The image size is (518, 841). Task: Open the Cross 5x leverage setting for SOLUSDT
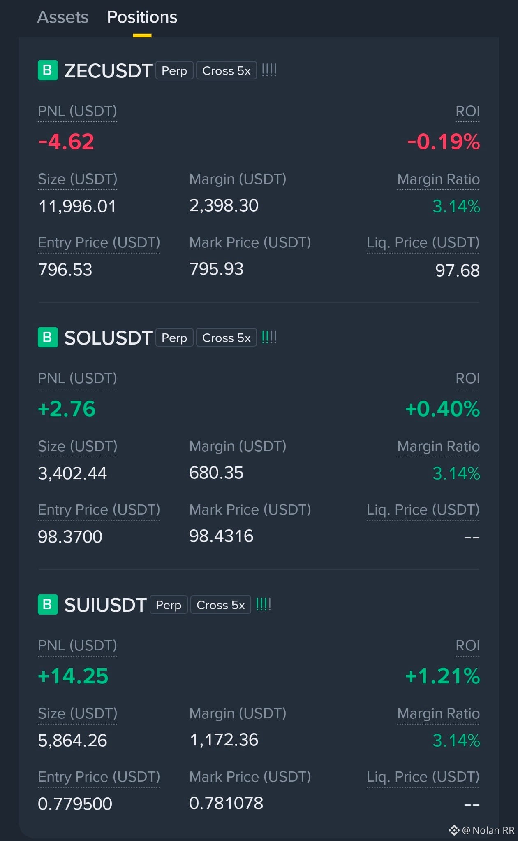tap(227, 338)
